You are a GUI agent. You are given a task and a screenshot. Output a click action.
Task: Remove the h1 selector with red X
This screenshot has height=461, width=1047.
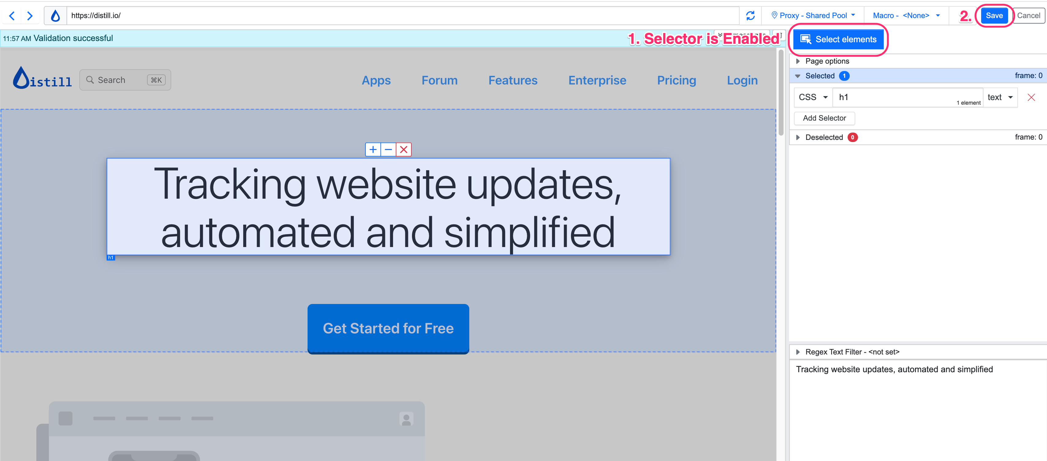tap(1031, 97)
